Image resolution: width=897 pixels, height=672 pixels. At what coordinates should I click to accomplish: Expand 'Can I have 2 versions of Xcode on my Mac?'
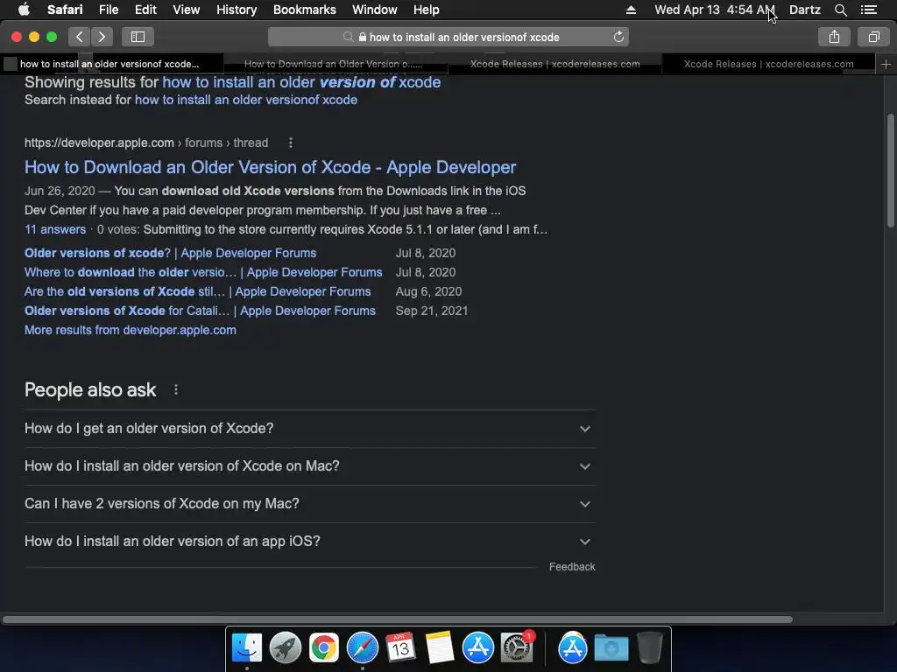309,504
